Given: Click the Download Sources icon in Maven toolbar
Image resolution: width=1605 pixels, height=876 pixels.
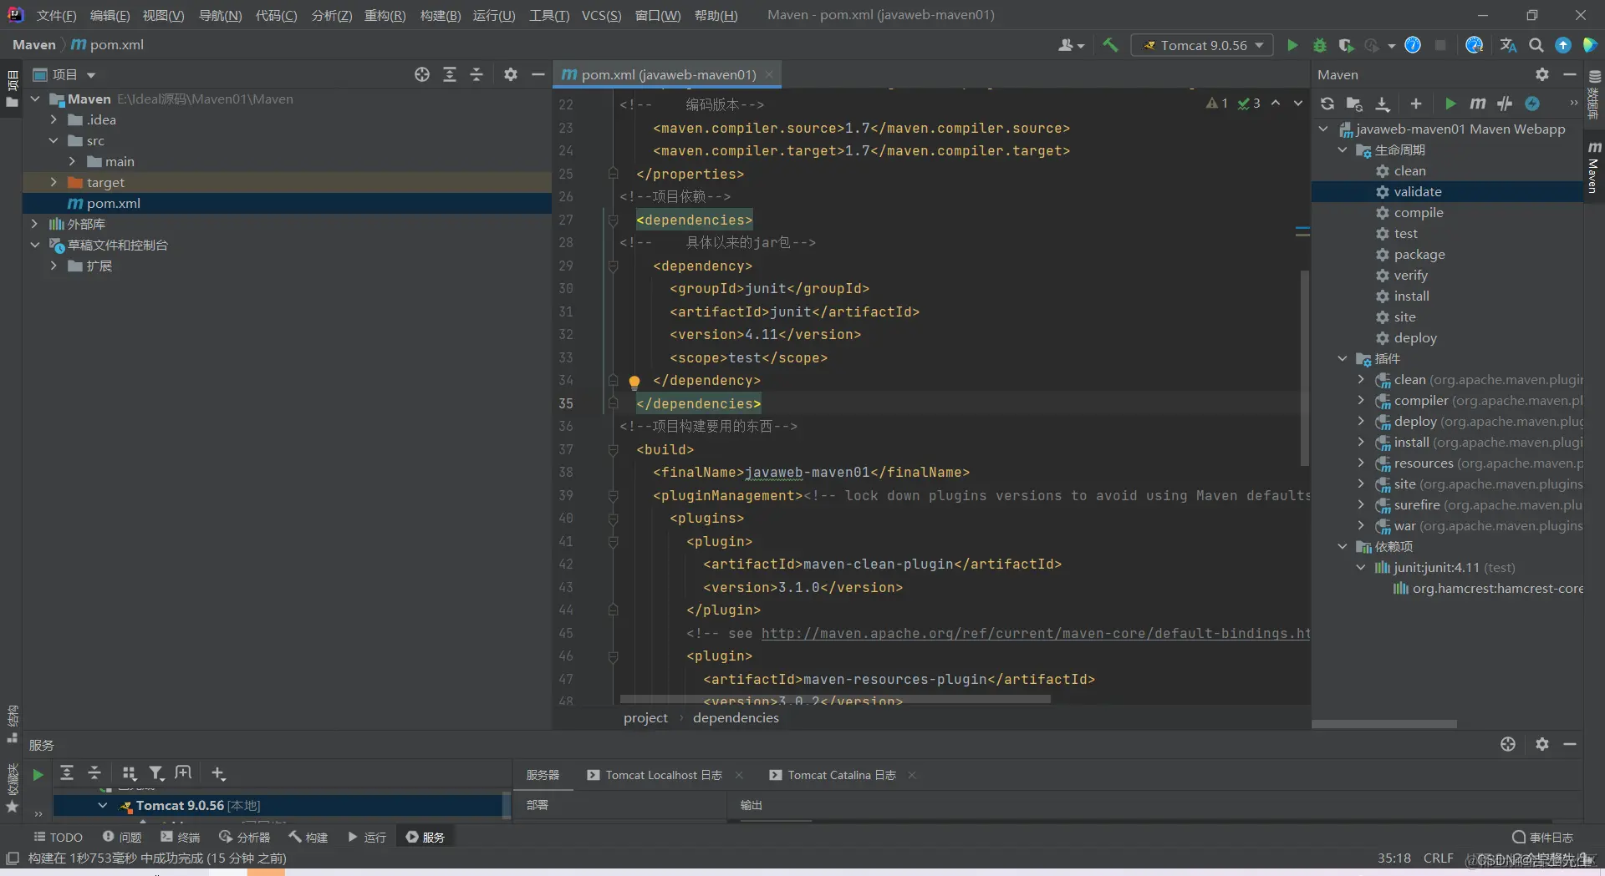Looking at the screenshot, I should click(x=1383, y=104).
